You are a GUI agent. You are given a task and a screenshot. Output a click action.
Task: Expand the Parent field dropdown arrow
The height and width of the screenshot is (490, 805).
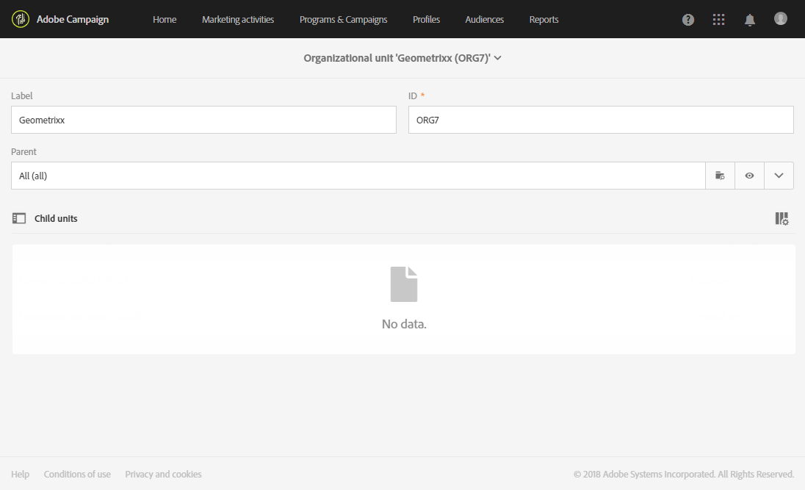(x=779, y=176)
